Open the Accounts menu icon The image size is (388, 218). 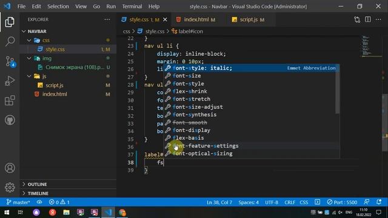(10, 168)
